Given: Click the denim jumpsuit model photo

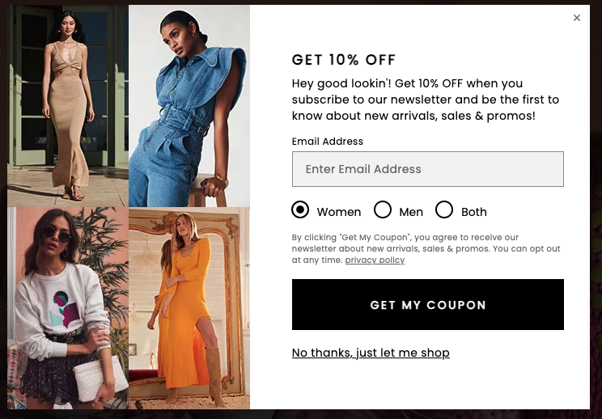Looking at the screenshot, I should pos(189,106).
